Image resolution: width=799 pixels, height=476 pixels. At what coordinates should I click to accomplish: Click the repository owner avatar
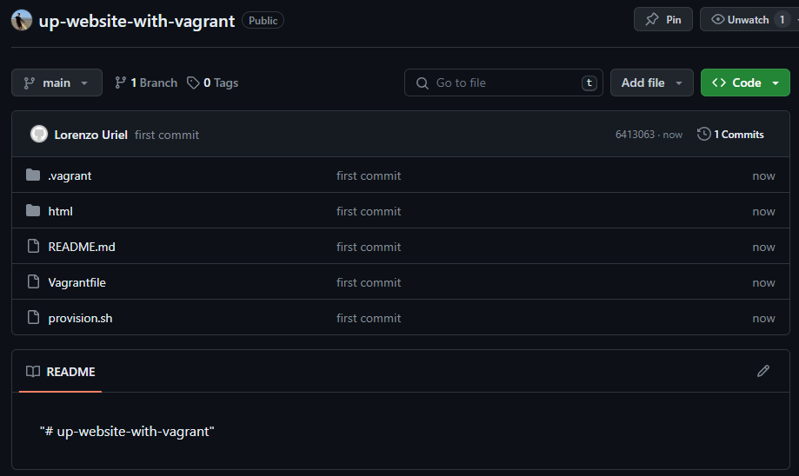pyautogui.click(x=22, y=20)
